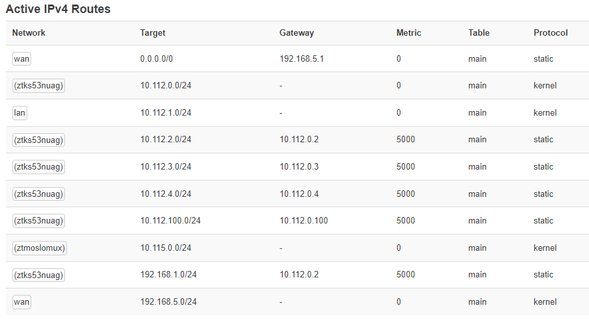Select the Protocol column header
589x319 pixels.
point(551,32)
